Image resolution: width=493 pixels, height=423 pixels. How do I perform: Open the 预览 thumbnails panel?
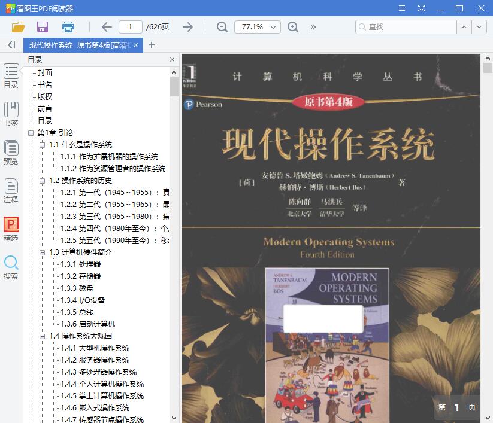pyautogui.click(x=11, y=153)
